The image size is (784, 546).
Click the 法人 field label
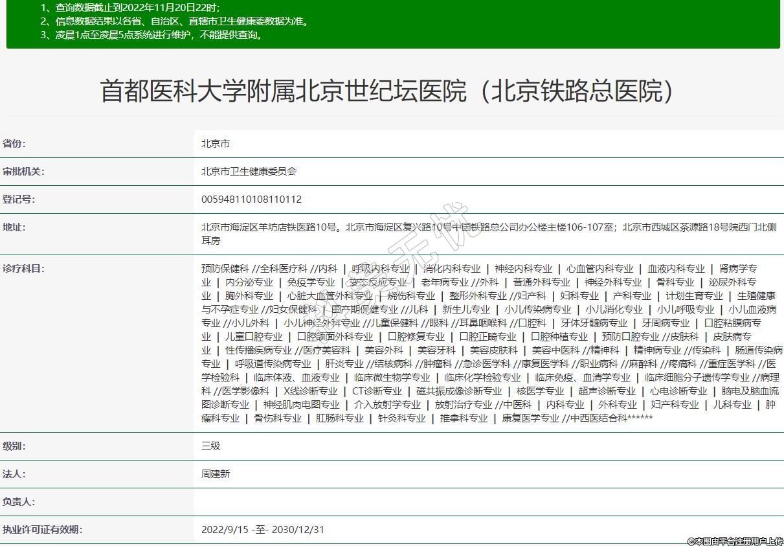[14, 474]
